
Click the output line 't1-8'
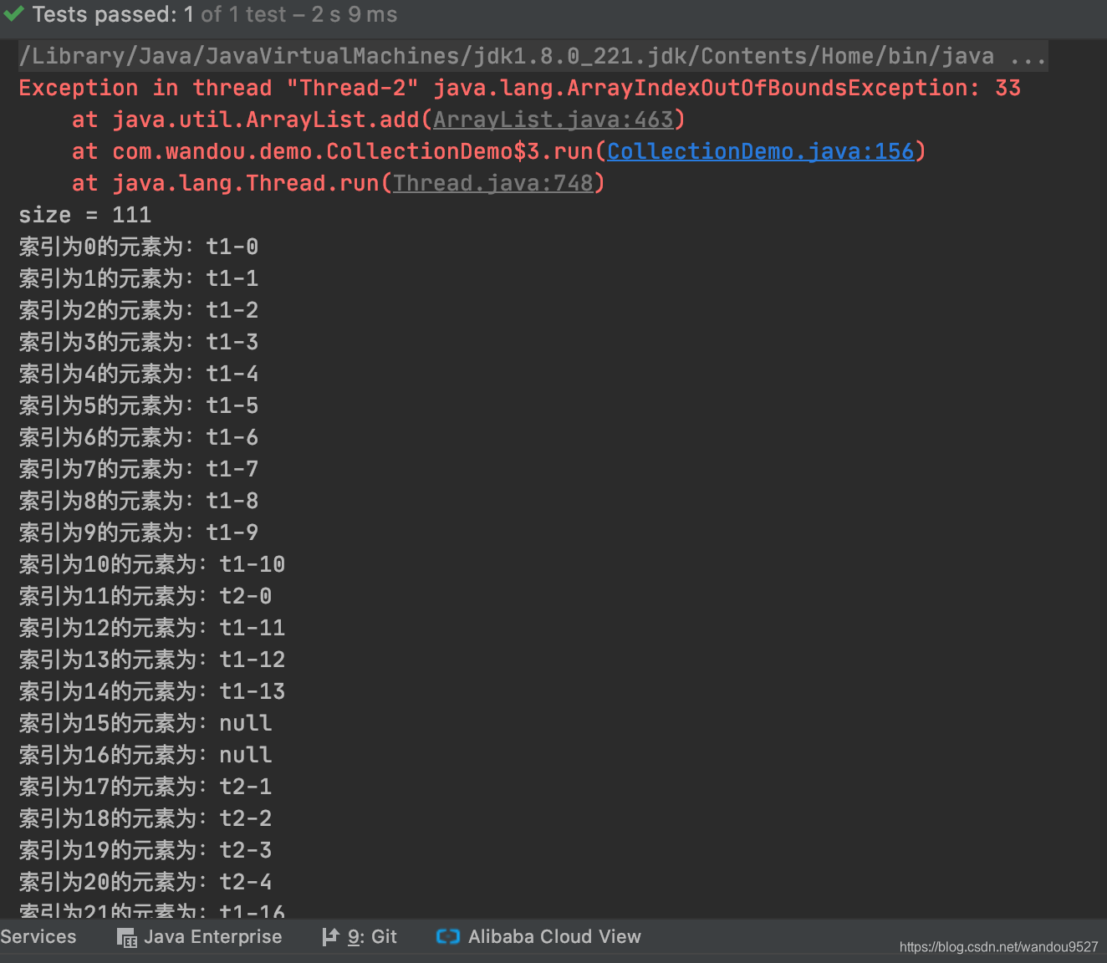(139, 501)
